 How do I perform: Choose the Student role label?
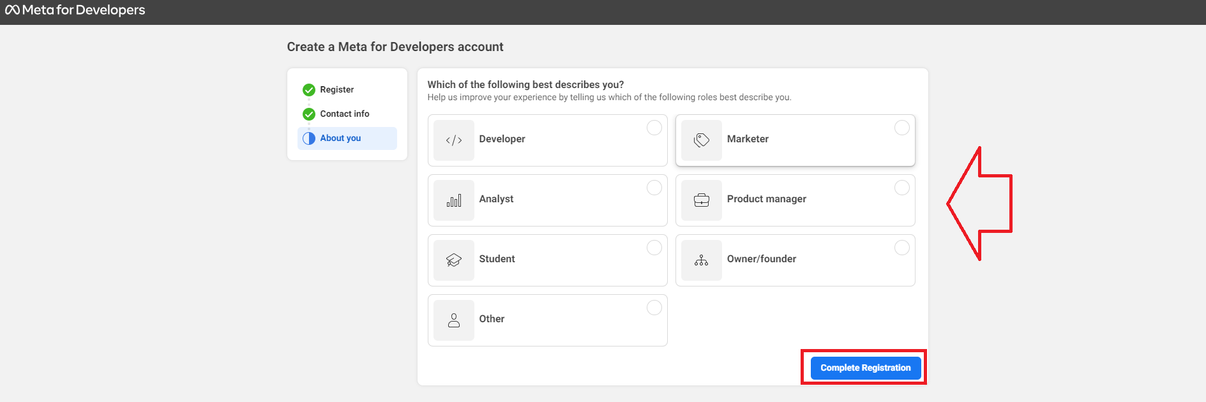tap(497, 259)
